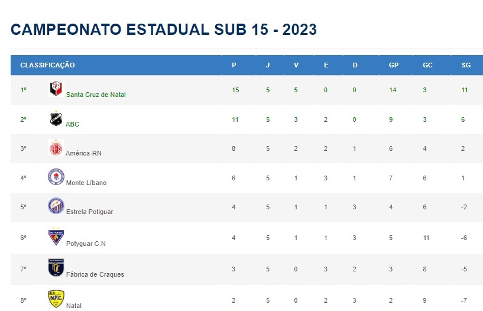Image resolution: width=483 pixels, height=311 pixels.
Task: Open the Fábrica de Craques team name
Action: tap(95, 274)
